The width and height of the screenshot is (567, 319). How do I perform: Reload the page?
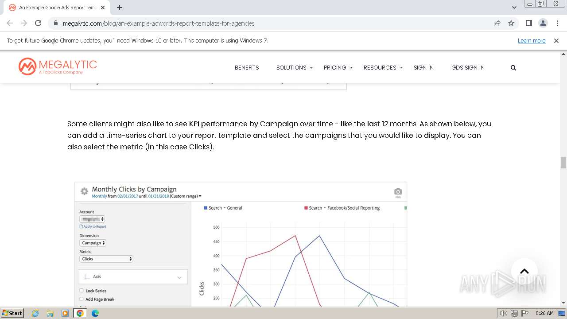pyautogui.click(x=38, y=23)
